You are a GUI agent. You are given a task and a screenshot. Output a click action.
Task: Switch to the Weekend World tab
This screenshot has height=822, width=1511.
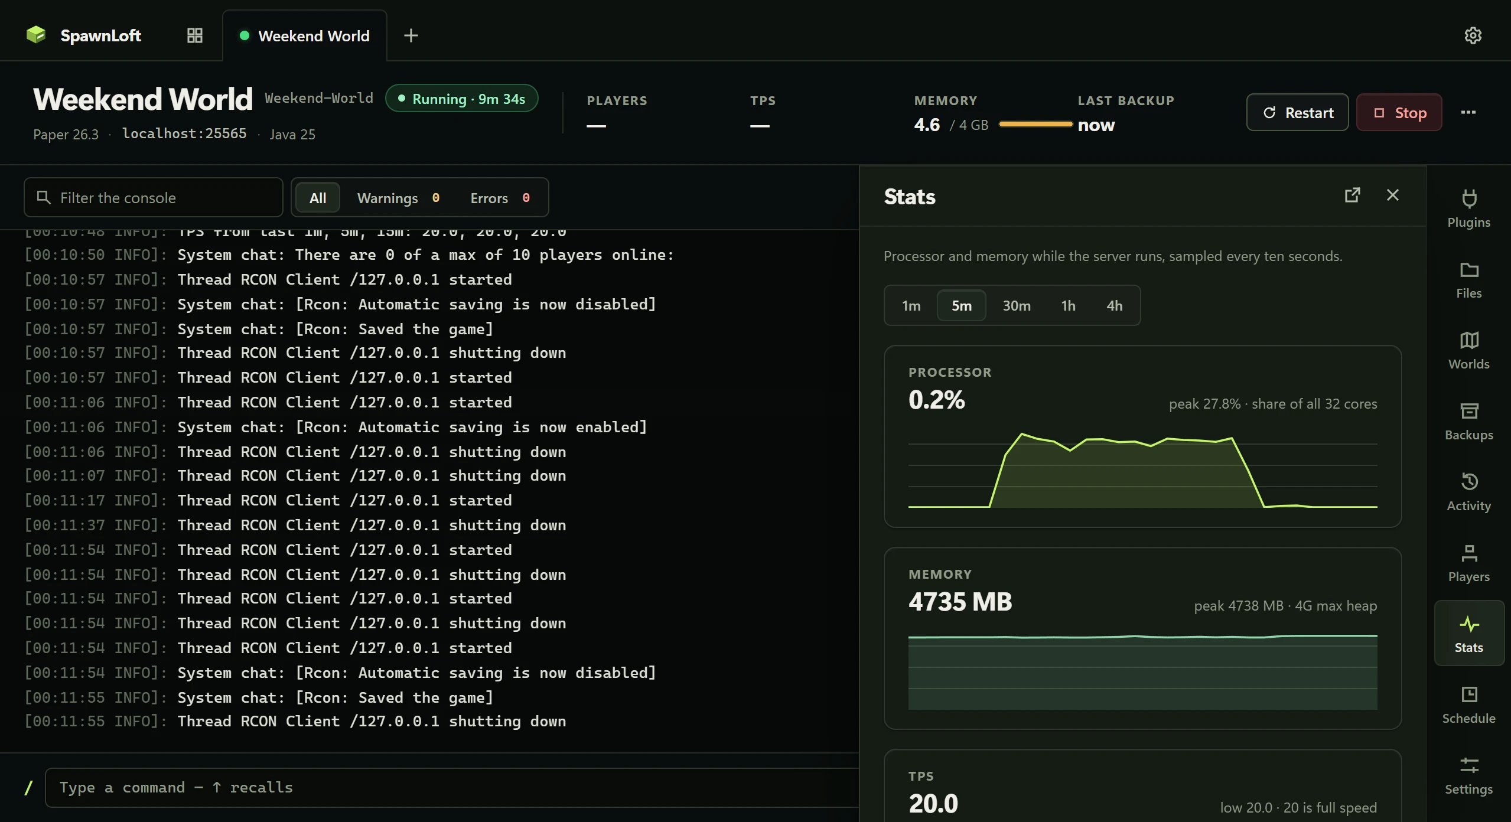(x=305, y=35)
